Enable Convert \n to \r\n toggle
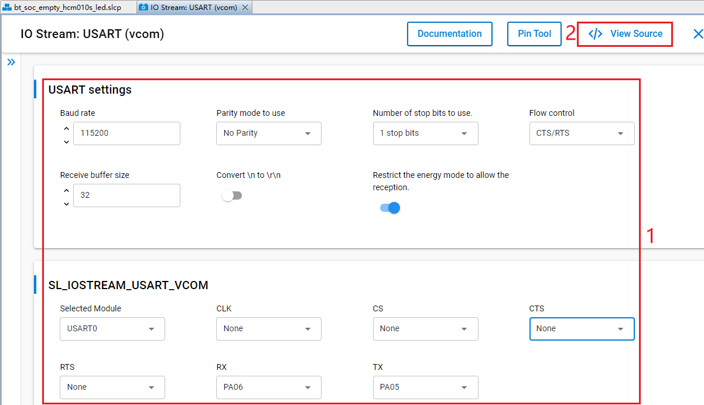704x405 pixels. point(232,195)
